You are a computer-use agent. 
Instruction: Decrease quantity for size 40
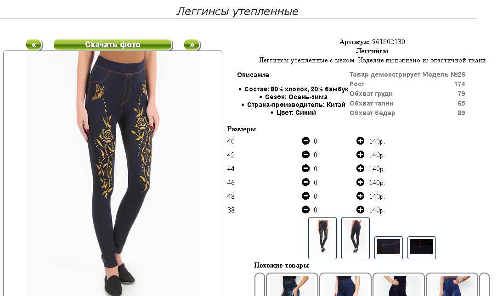point(306,141)
